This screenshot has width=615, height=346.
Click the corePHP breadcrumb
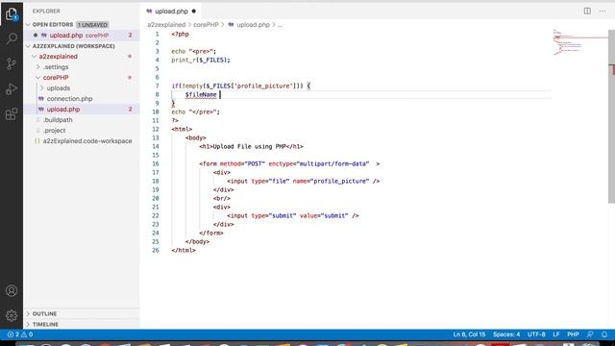pyautogui.click(x=206, y=25)
